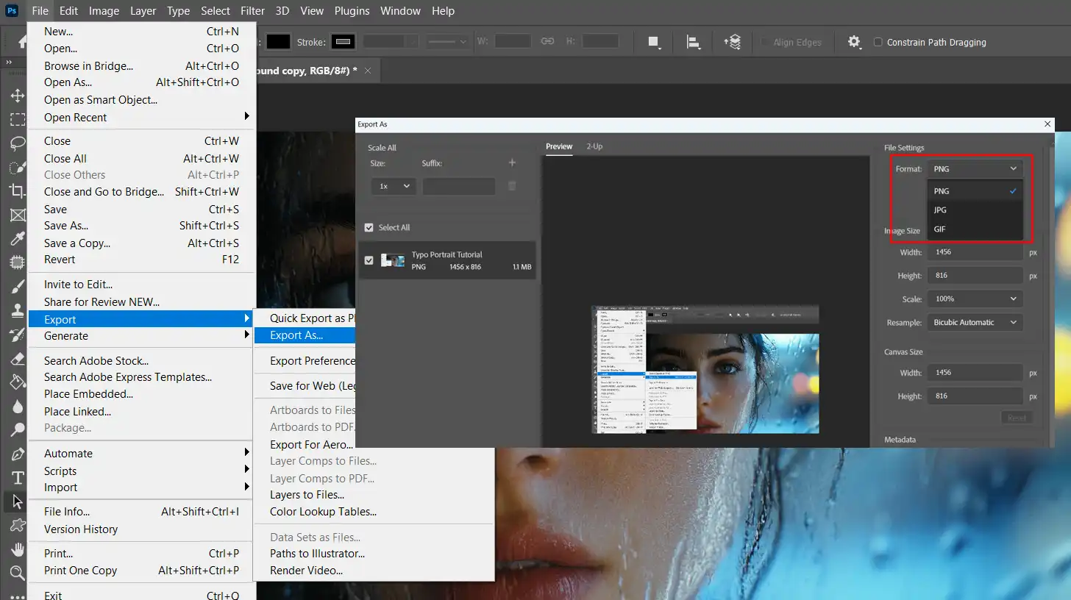Select the Hand tool
The image size is (1071, 600).
[x=17, y=549]
